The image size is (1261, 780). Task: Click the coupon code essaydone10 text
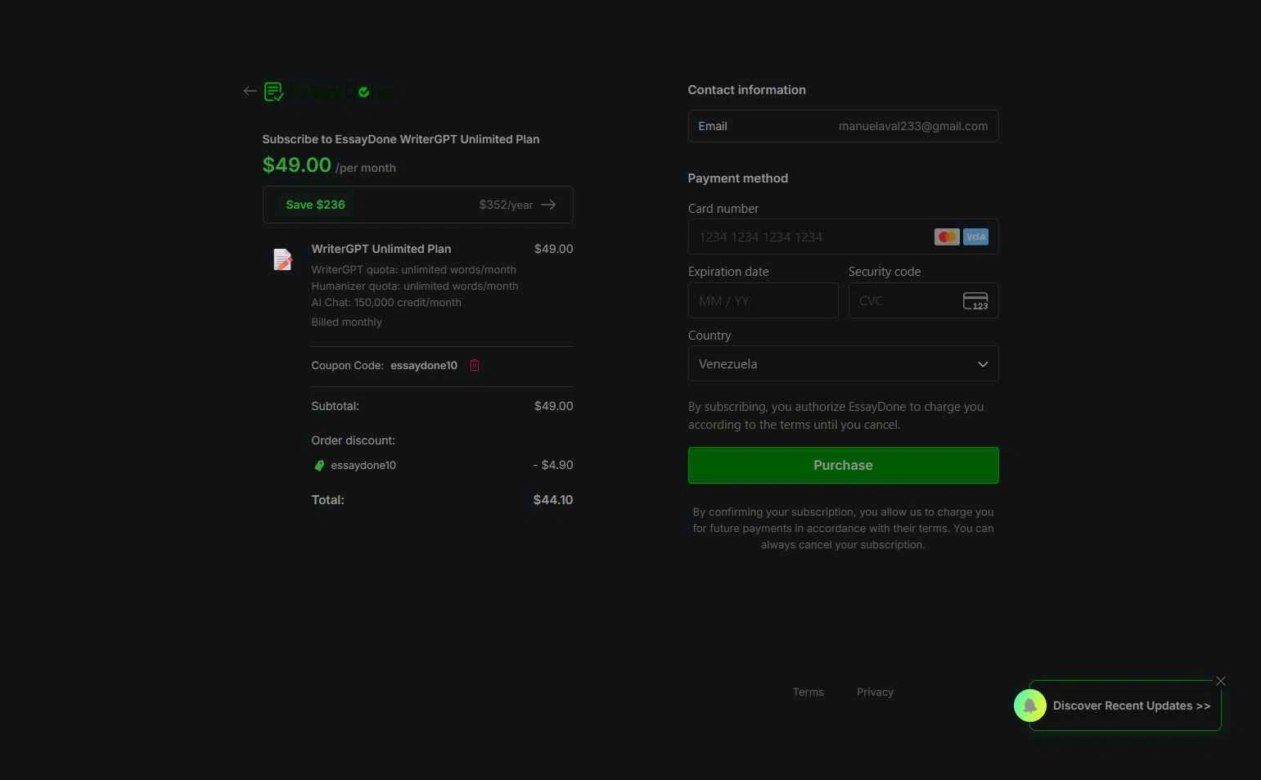(x=423, y=365)
